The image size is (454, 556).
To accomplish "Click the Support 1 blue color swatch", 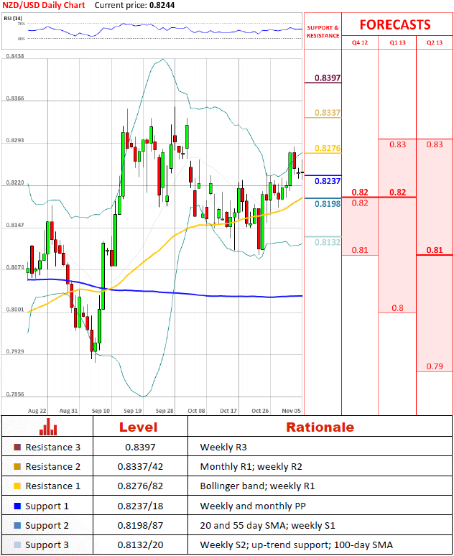I will 17,506.
